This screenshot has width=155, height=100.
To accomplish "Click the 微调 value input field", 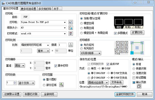I will (62, 45).
